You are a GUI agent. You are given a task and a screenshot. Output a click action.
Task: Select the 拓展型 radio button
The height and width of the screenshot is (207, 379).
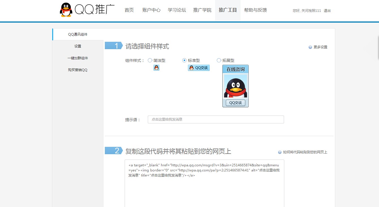219,60
